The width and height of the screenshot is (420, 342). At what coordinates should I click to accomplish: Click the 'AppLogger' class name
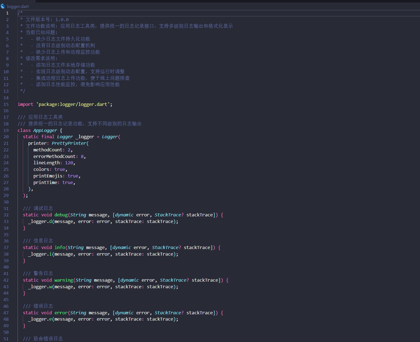coord(45,130)
